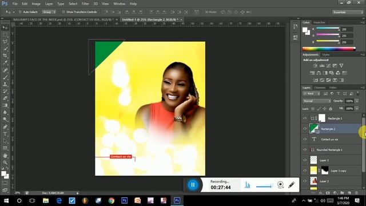Select the Eraser tool
The image size is (366, 206).
5,98
